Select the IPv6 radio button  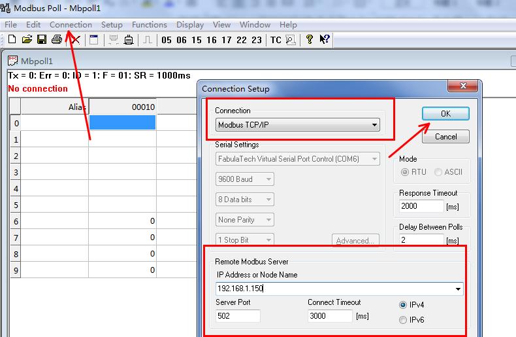click(x=402, y=320)
